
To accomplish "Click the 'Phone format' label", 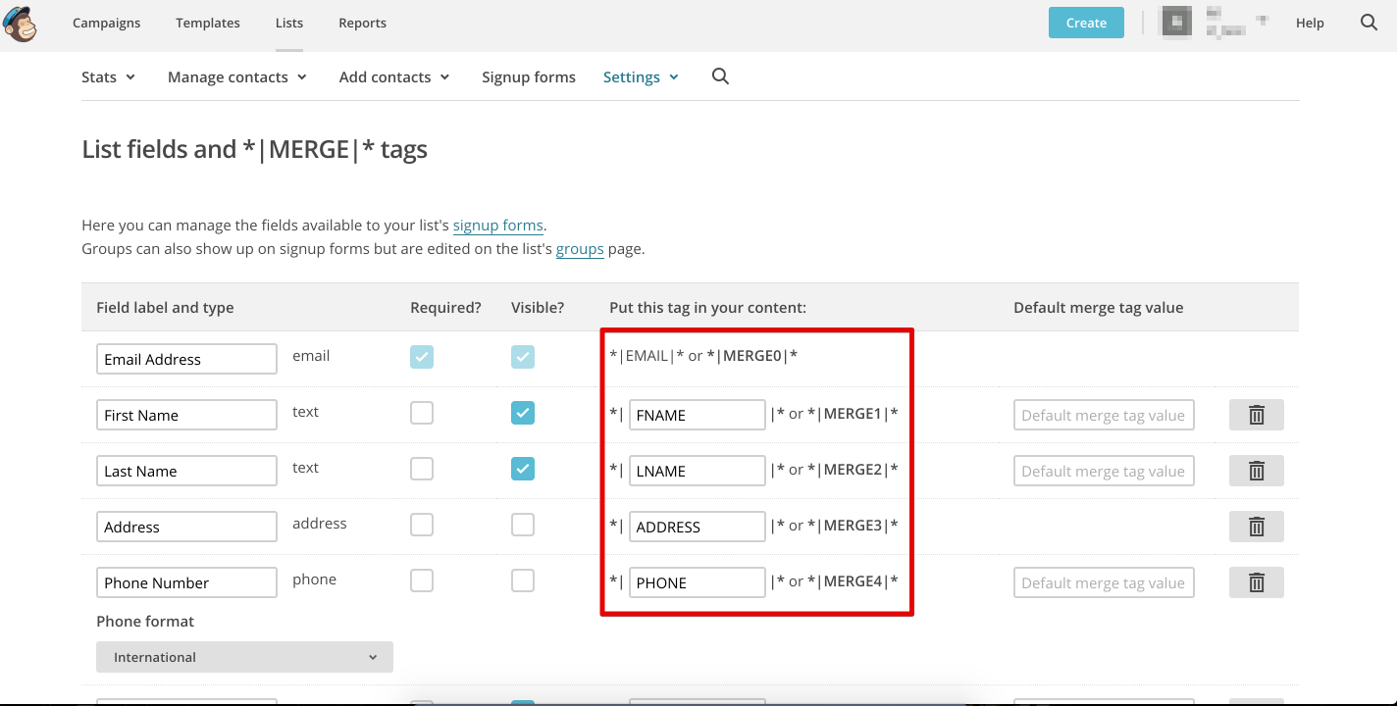I will 145,621.
